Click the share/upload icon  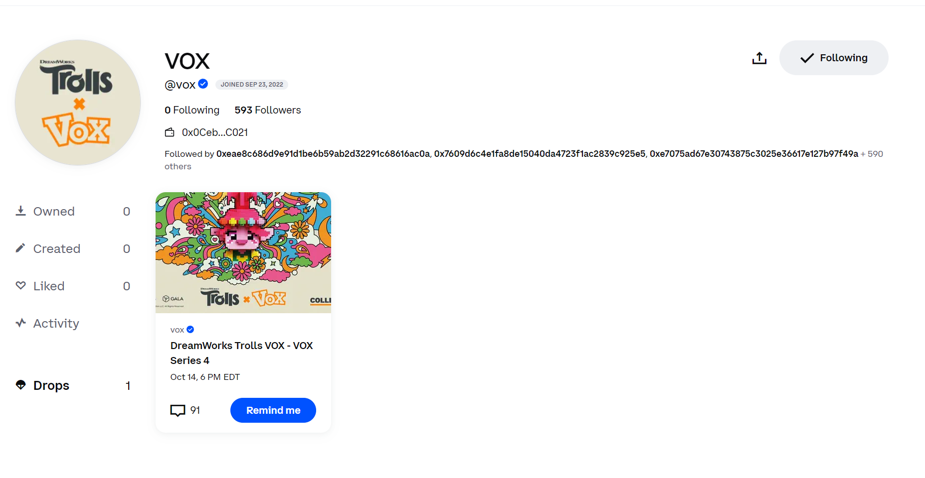pyautogui.click(x=759, y=58)
